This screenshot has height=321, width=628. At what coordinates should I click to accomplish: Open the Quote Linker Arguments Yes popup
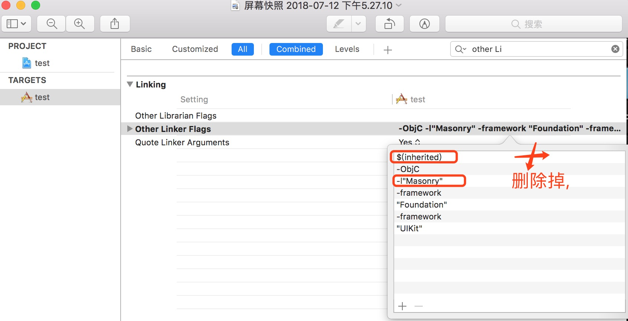point(409,142)
